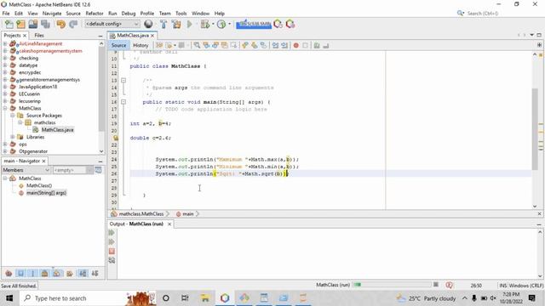Screen dimensions: 545x306
Task: Expand the Otpgenerator project node
Action: (x=5, y=151)
